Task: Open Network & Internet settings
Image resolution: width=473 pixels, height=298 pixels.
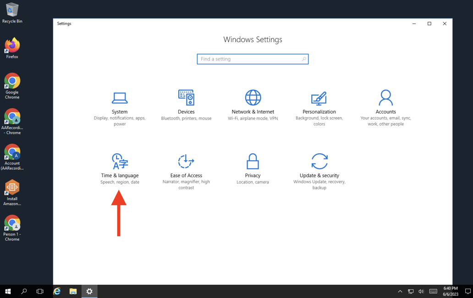Action: click(253, 105)
